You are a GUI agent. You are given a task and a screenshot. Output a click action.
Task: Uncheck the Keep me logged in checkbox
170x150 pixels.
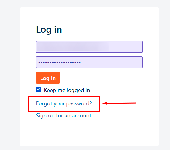click(39, 90)
